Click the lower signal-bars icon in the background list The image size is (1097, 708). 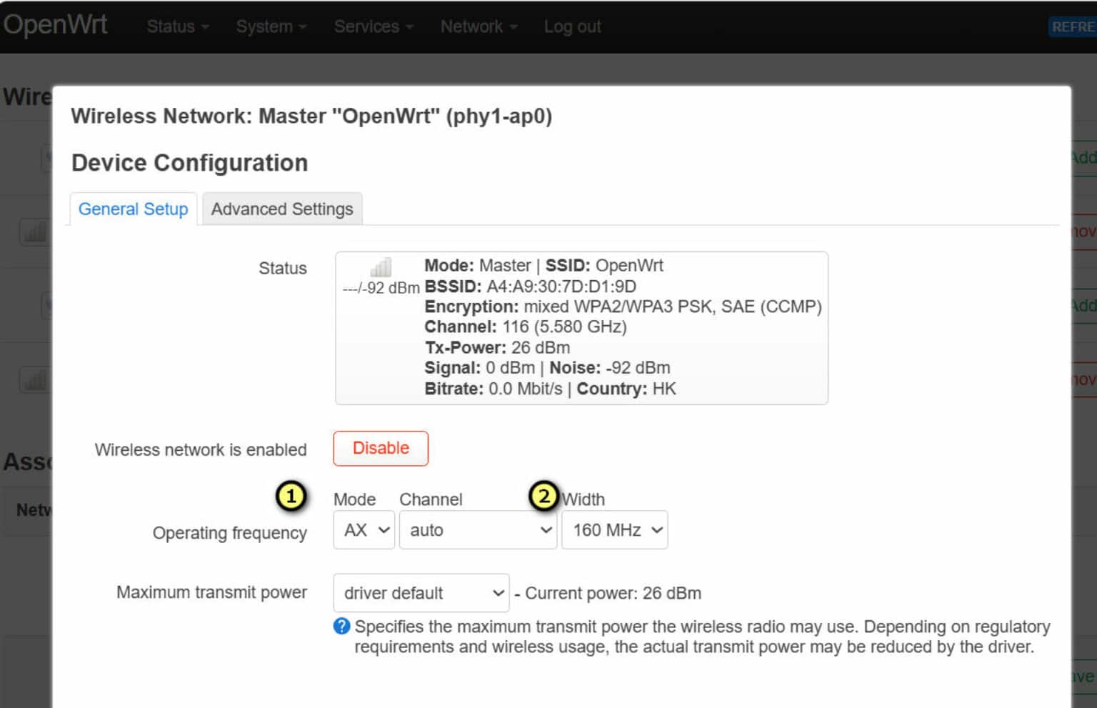tap(34, 379)
